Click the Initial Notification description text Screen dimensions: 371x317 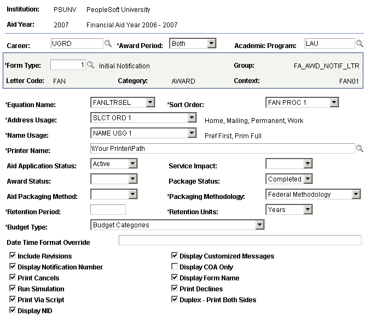[x=124, y=66]
